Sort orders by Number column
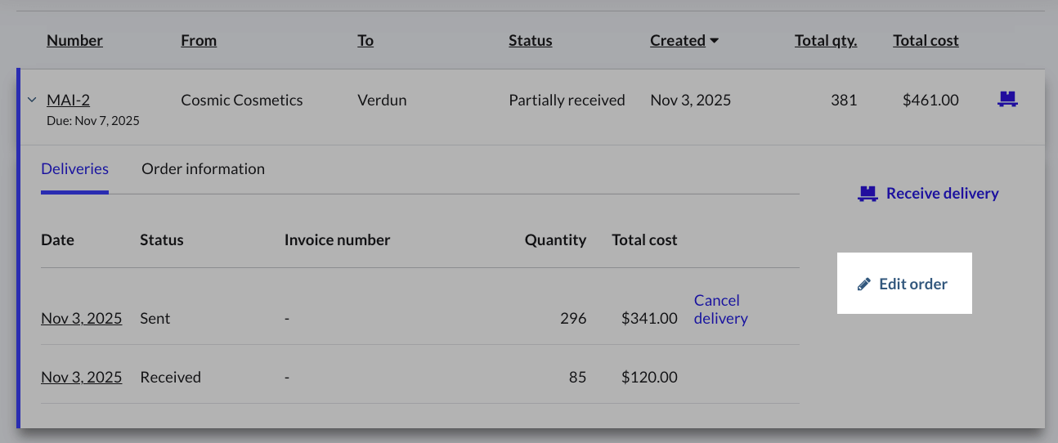This screenshot has height=443, width=1058. coord(74,41)
